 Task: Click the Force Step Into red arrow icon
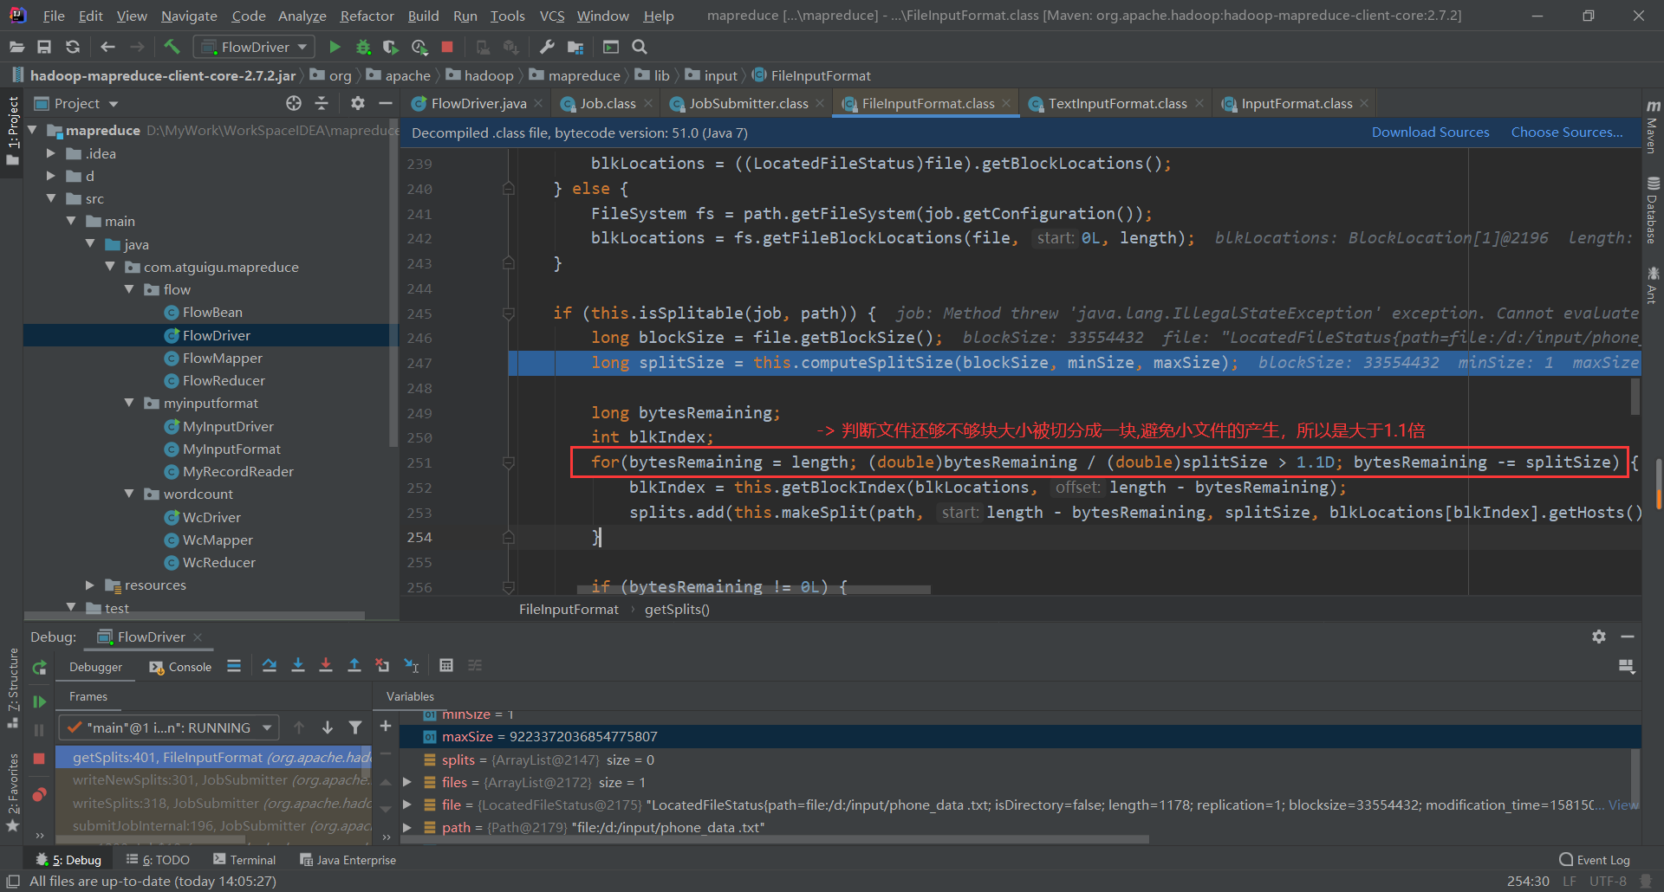pyautogui.click(x=326, y=665)
